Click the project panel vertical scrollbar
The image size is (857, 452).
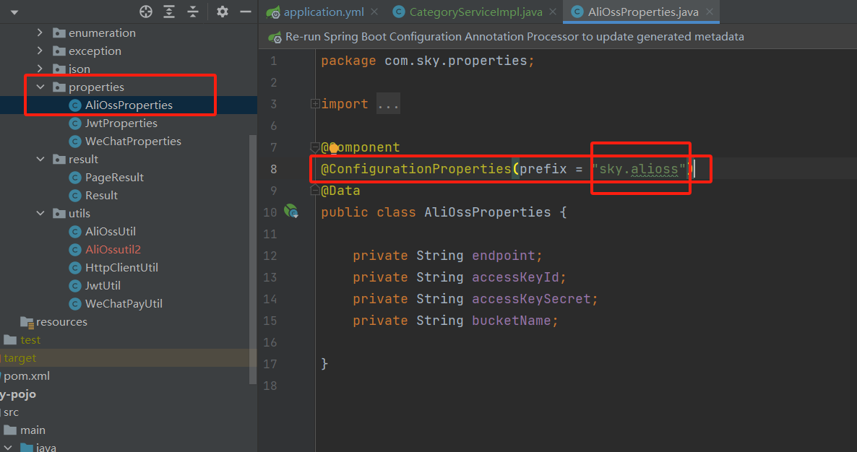(x=253, y=260)
